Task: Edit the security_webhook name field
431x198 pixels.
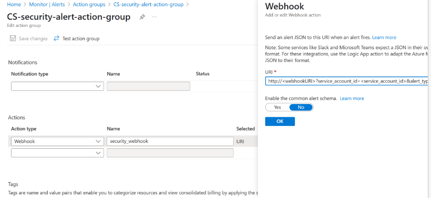Action: (x=170, y=141)
